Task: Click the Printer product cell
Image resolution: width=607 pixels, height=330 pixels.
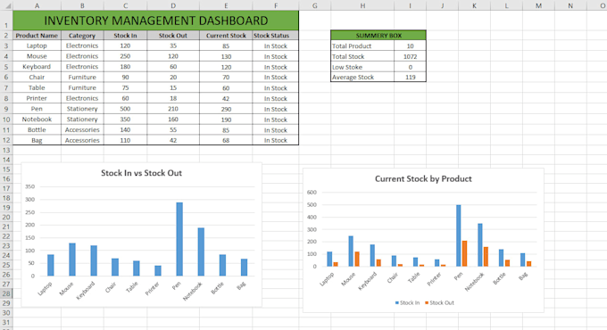Action: click(x=37, y=98)
